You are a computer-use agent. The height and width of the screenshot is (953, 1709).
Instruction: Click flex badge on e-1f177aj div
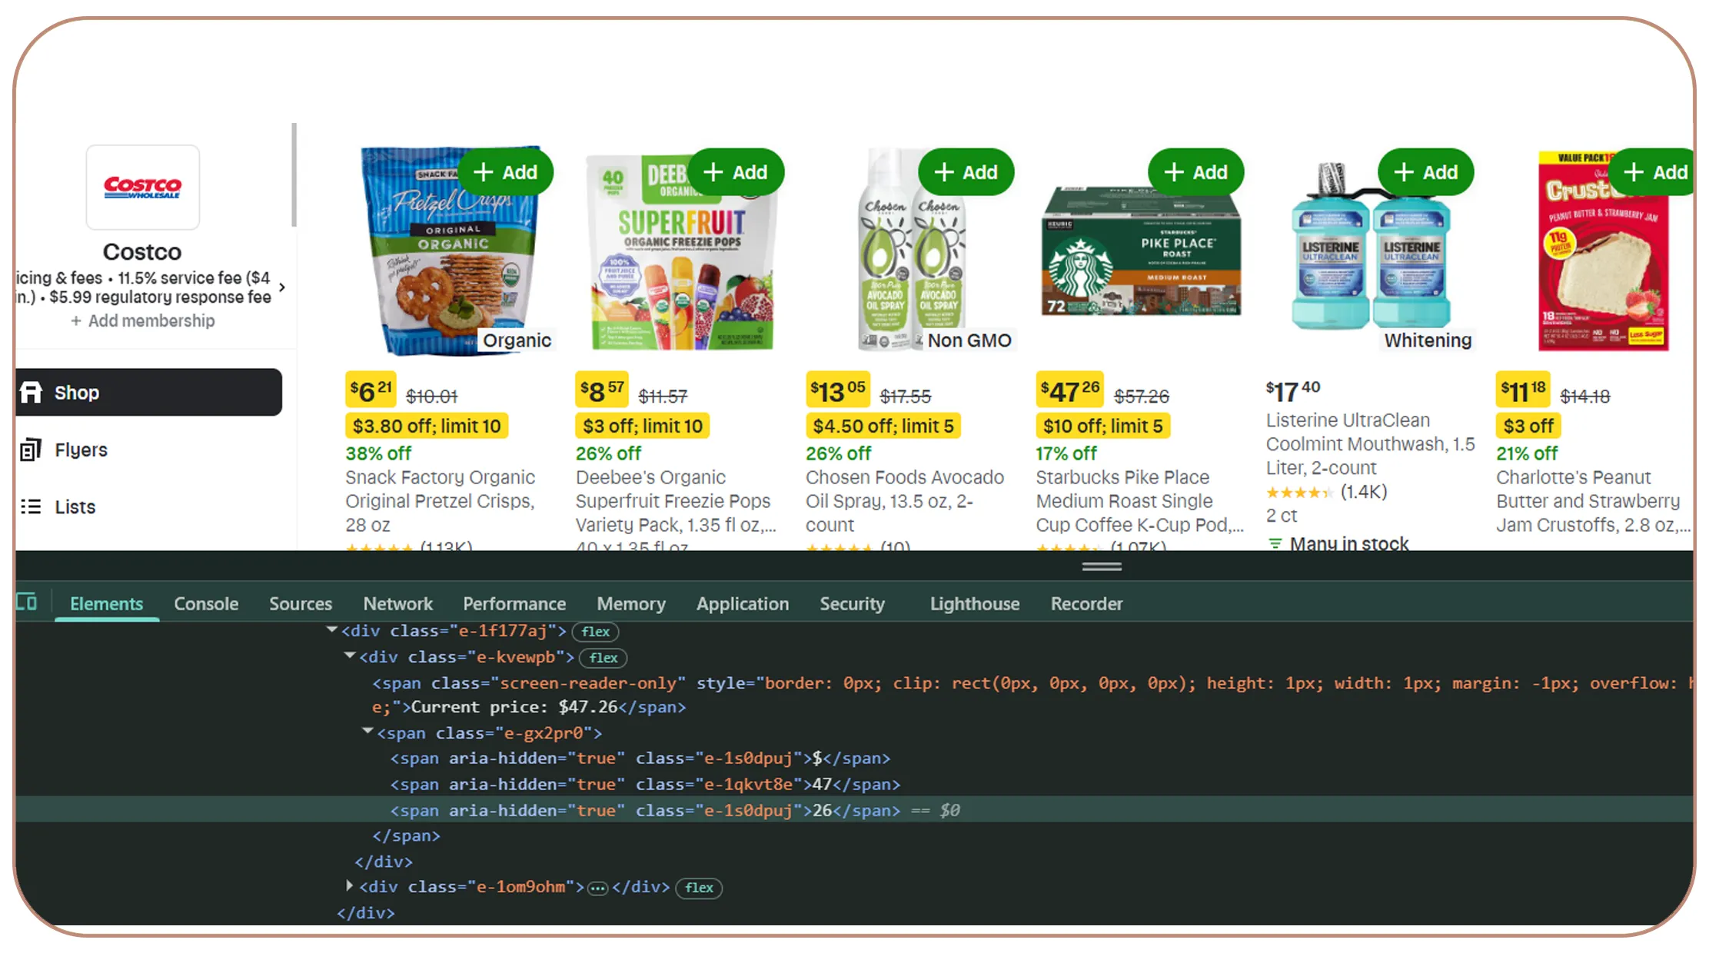point(596,632)
